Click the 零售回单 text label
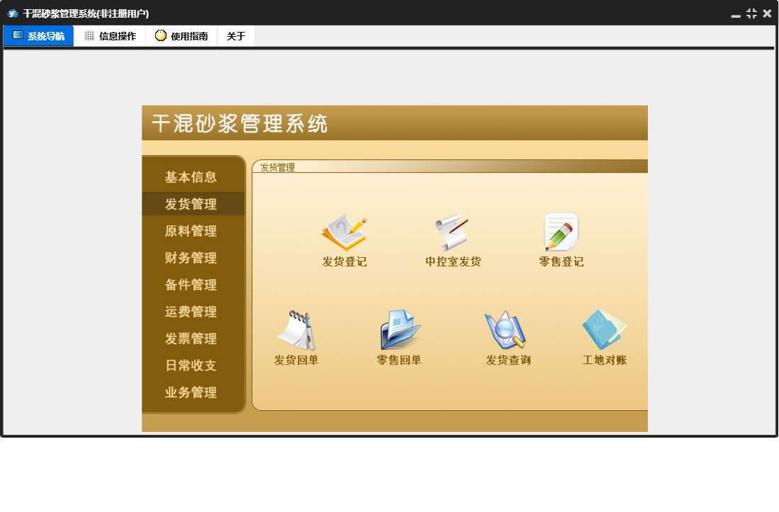This screenshot has width=779, height=512. click(x=399, y=360)
